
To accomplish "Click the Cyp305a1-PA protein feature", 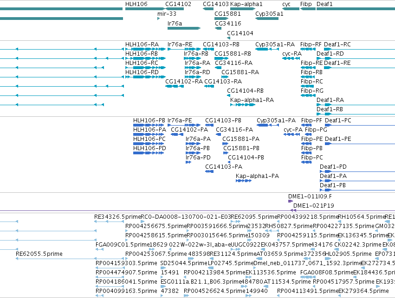I will (x=268, y=125).
